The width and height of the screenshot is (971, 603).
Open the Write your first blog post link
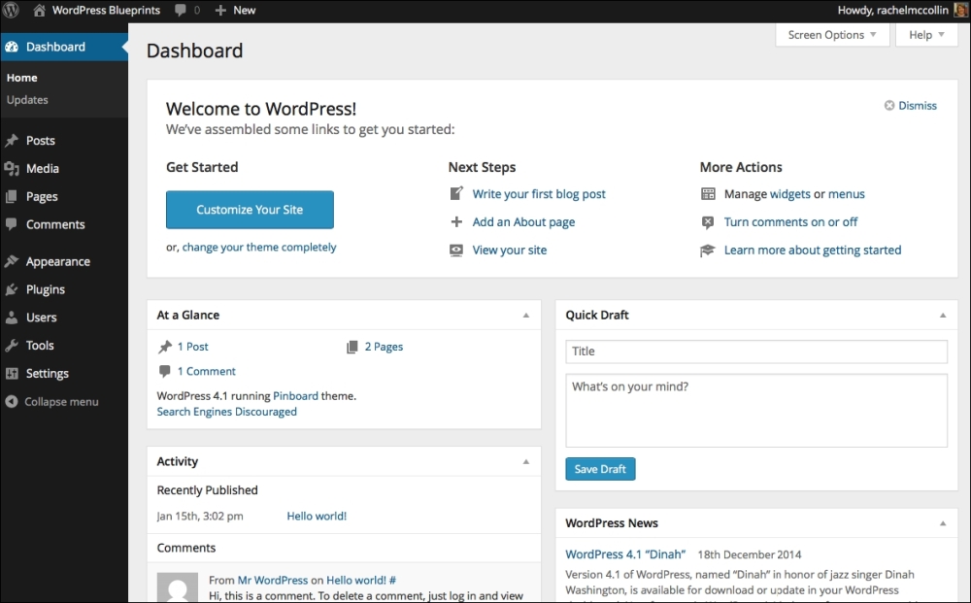pos(539,194)
